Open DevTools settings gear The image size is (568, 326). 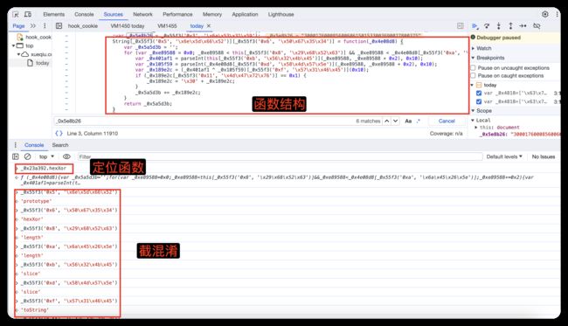tap(545, 14)
